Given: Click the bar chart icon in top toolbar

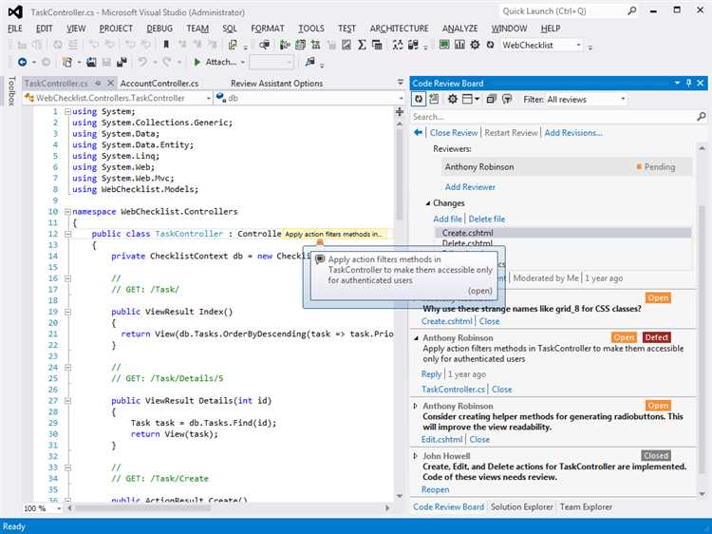Looking at the screenshot, I should pos(459,45).
